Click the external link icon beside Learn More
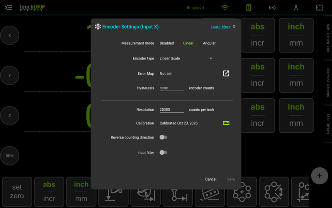Screen dimensions: 332x208 pos(234,27)
